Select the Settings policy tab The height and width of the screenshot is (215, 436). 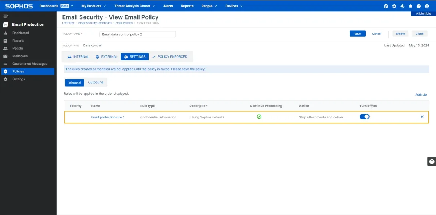[x=135, y=57]
